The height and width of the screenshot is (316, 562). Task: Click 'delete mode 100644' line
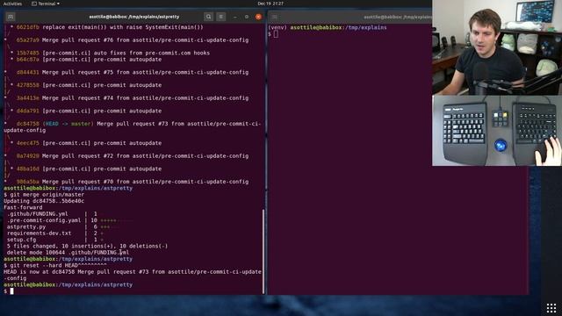tap(68, 253)
